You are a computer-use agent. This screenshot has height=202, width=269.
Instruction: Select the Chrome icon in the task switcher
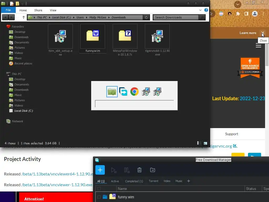(x=134, y=92)
